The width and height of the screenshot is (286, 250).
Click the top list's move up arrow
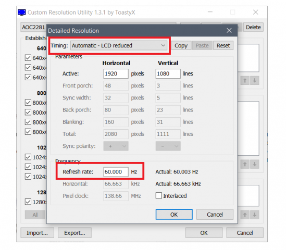pos(245,80)
